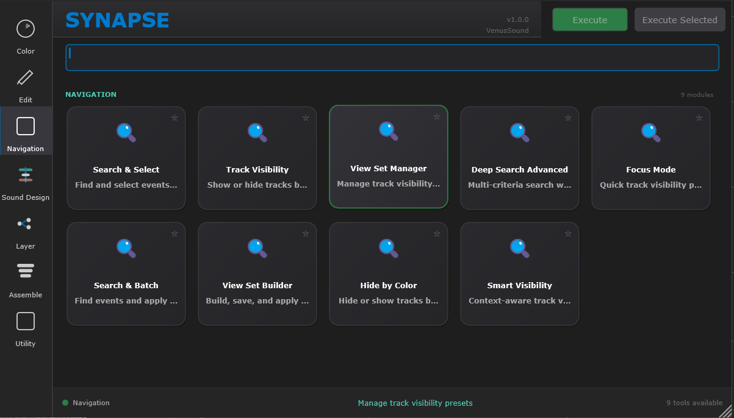Screen dimensions: 734x418
Task: Click 'Track Visibility' card title
Action: 257,169
